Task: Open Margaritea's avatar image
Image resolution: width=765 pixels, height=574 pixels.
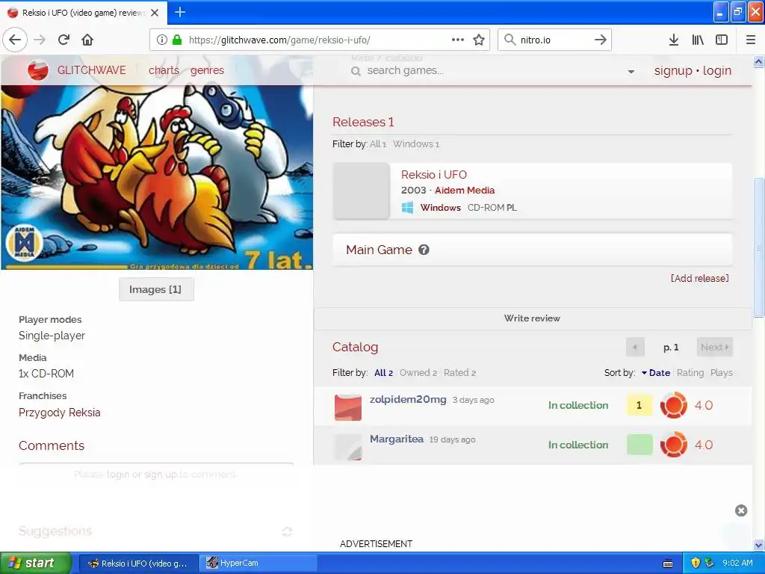Action: pyautogui.click(x=348, y=447)
